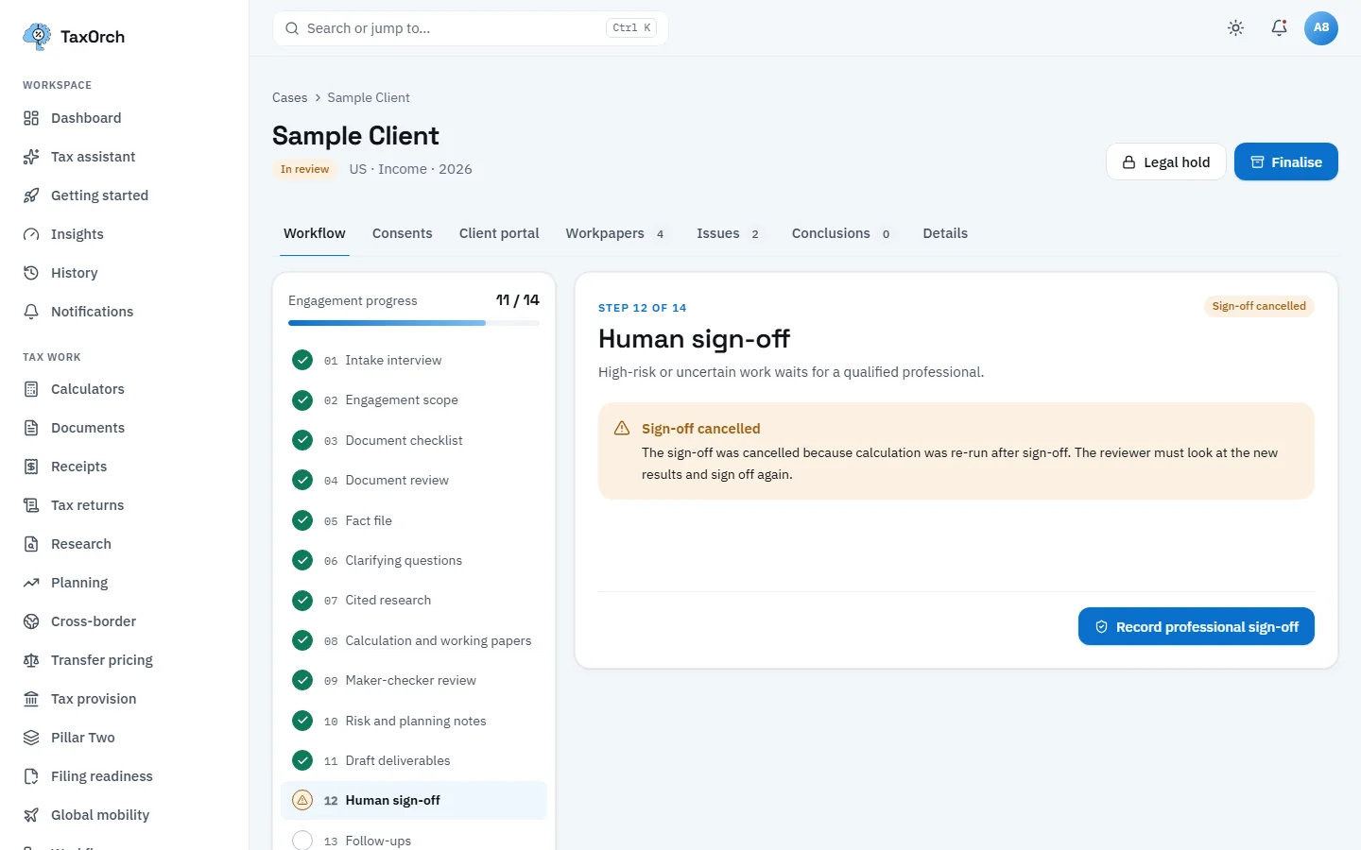Open the notifications bell in the top bar

pos(1279,28)
